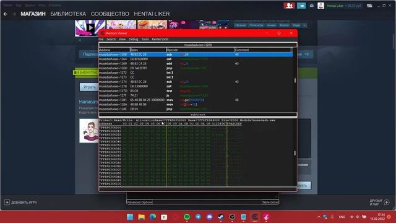
Task: Expand more tags with the plus button
Action: tap(304, 25)
